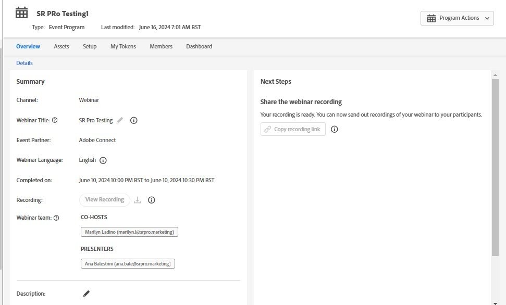Viewport: 506px width, 305px height.
Task: Go to the My Tokens tab
Action: click(124, 46)
